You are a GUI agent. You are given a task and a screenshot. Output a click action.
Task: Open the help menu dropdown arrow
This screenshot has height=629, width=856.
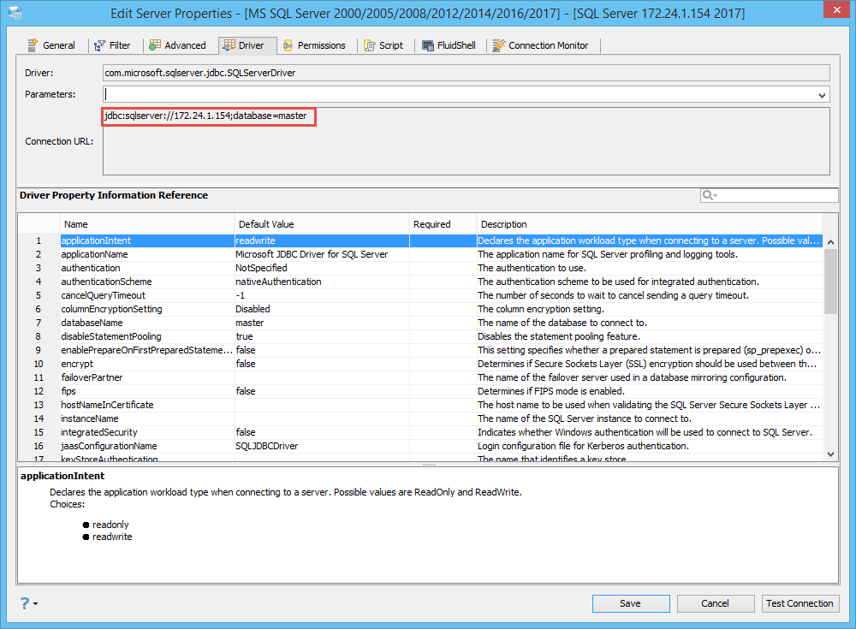[35, 603]
